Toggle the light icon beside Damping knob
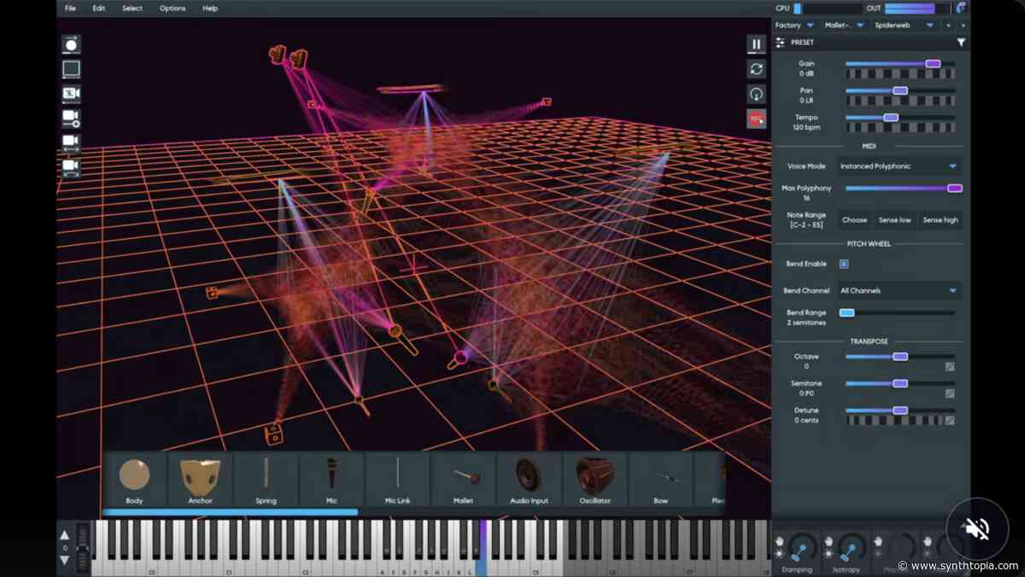This screenshot has width=1025, height=577. click(x=779, y=555)
